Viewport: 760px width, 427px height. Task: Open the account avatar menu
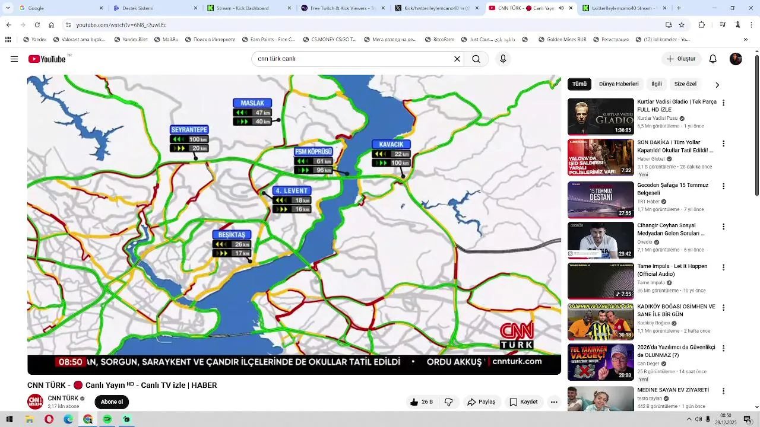(x=736, y=59)
